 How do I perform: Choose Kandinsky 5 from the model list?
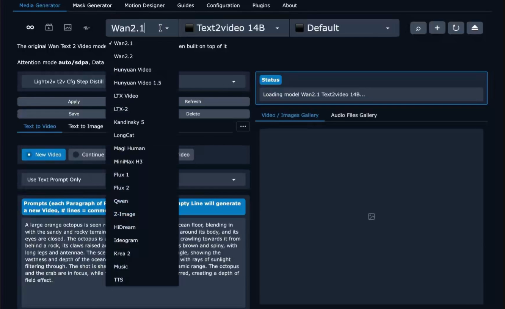pyautogui.click(x=142, y=122)
